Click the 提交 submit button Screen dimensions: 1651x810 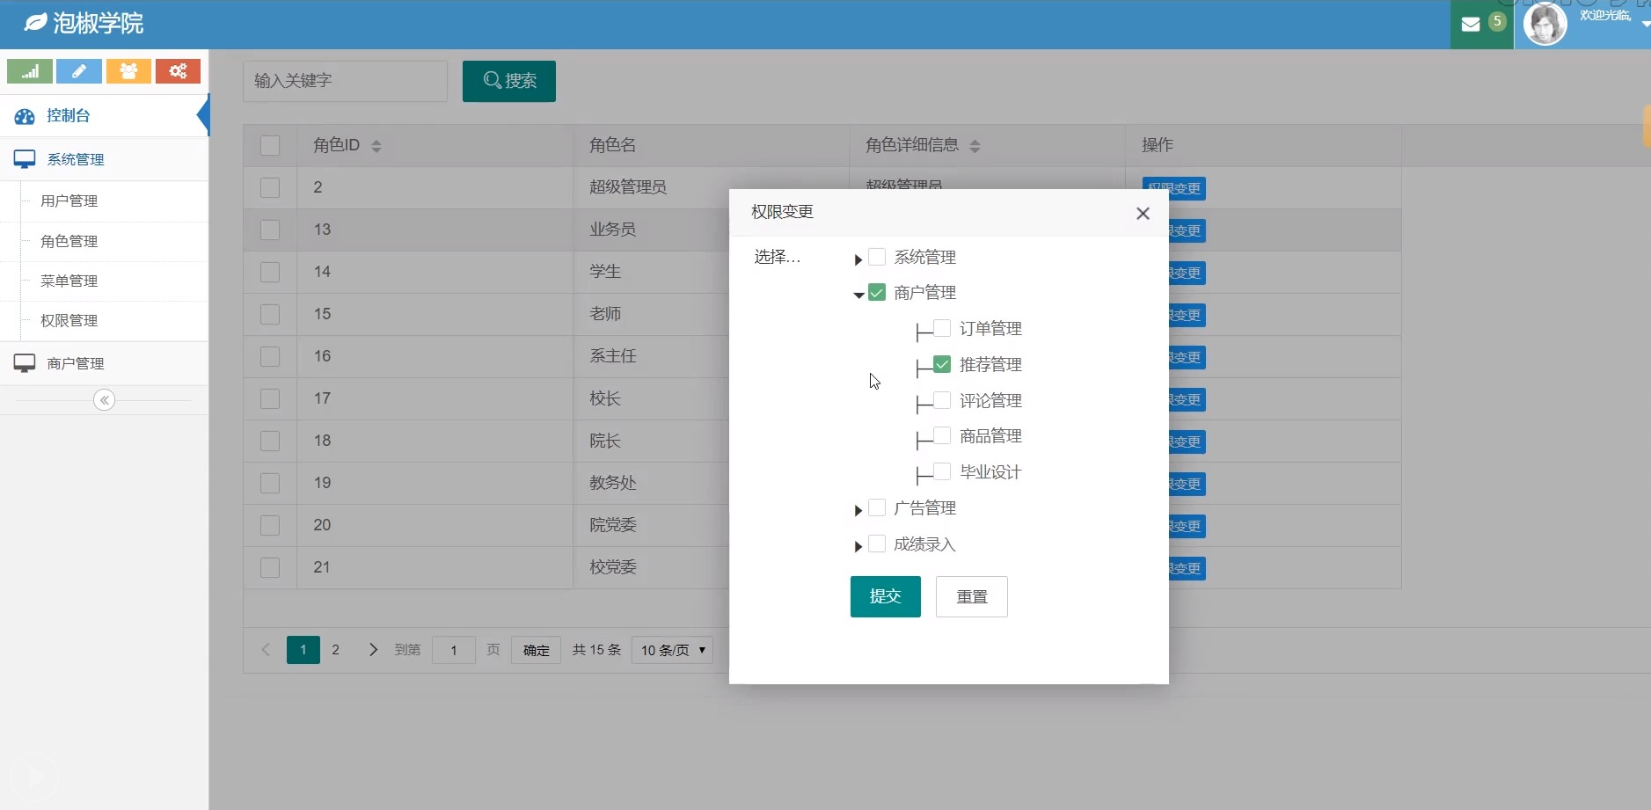(x=885, y=596)
